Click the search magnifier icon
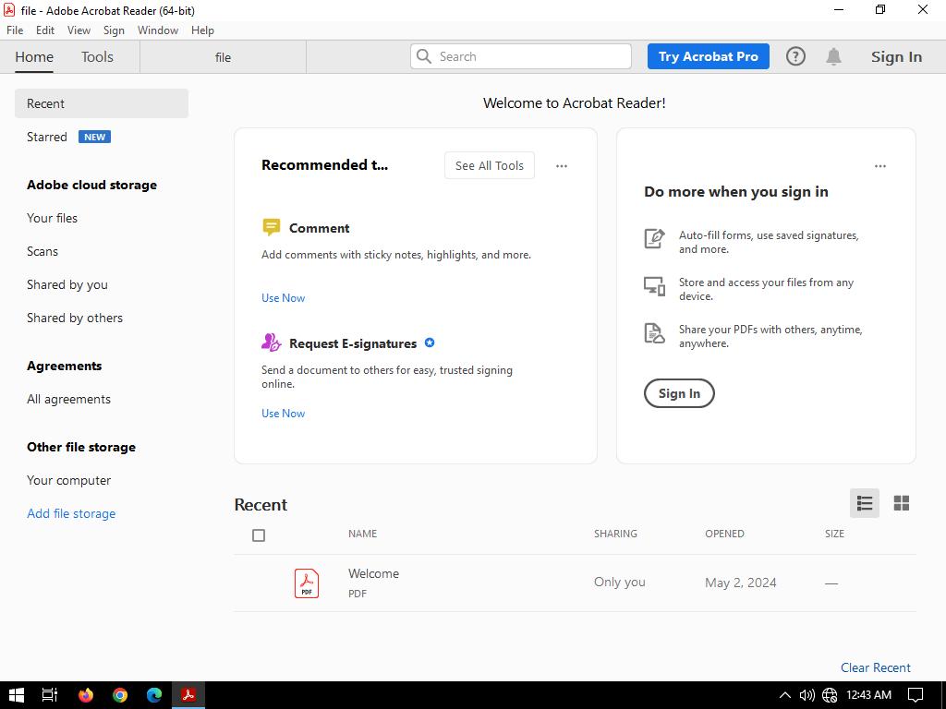Viewport: 946px width, 709px height. (424, 56)
